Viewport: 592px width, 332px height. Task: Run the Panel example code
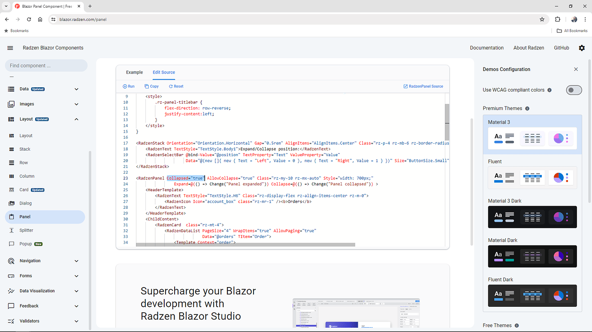(x=128, y=86)
